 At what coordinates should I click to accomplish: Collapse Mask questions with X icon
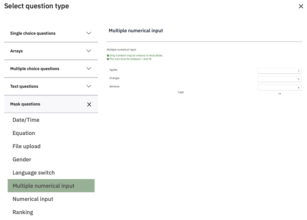click(x=89, y=104)
